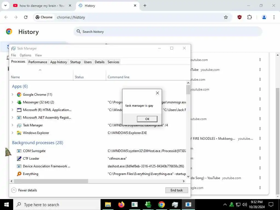Switch to the Services tab
280x210 pixels.
tap(113, 62)
